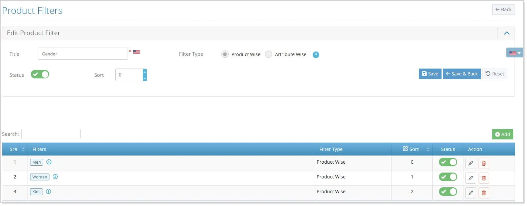Toggle status switch for Kids row
The image size is (527, 206).
click(x=448, y=192)
